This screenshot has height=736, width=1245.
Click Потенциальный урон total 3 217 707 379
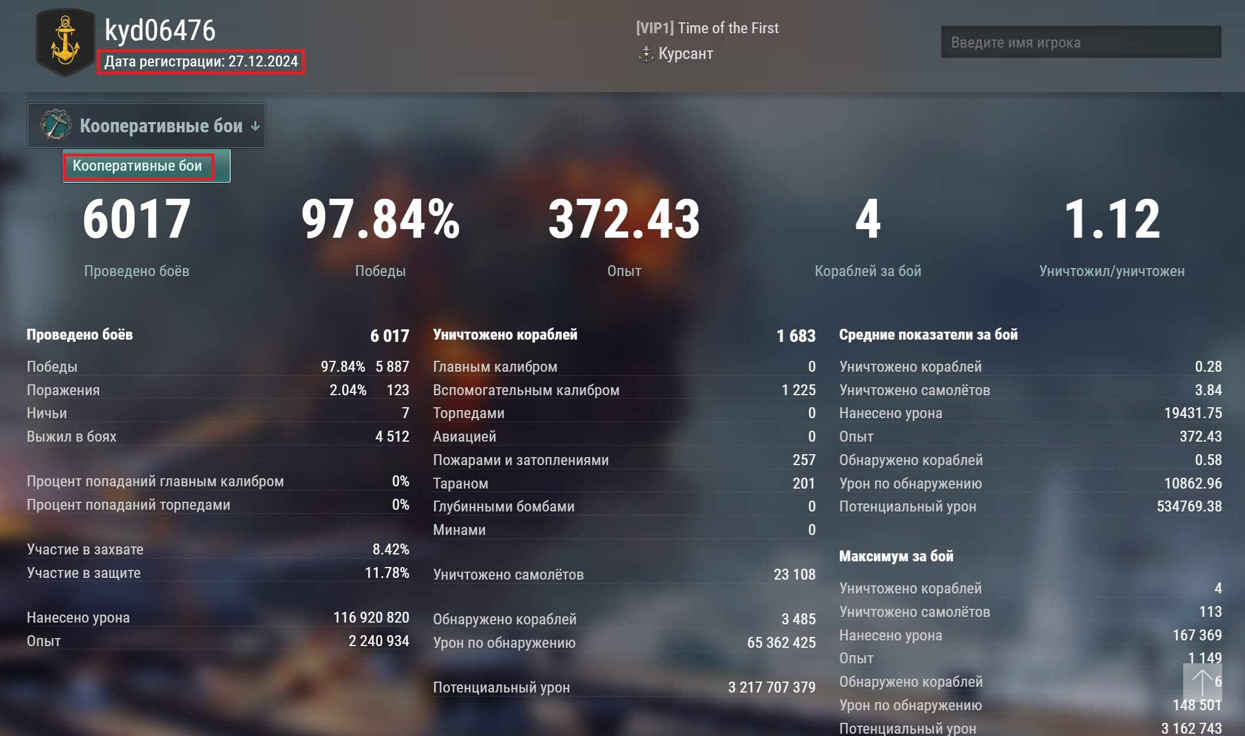[772, 687]
